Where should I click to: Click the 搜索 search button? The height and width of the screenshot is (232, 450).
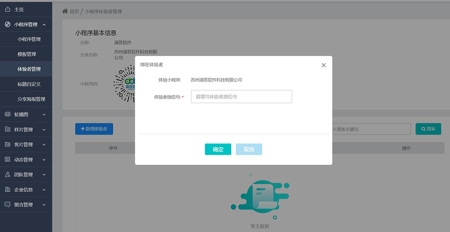[x=428, y=129]
